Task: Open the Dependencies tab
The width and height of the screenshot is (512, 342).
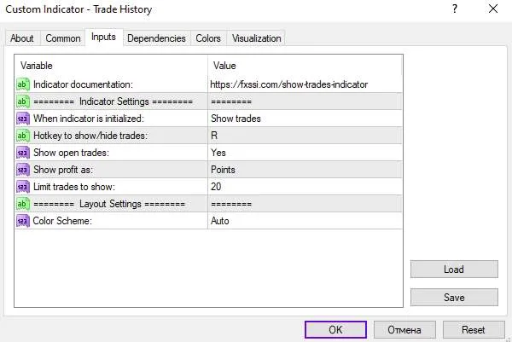Action: pos(156,38)
